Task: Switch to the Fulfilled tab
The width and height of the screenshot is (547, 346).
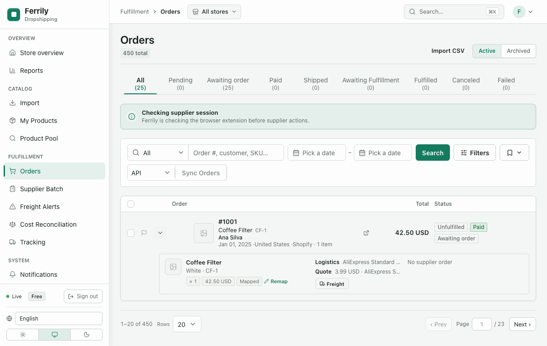Action: [426, 84]
